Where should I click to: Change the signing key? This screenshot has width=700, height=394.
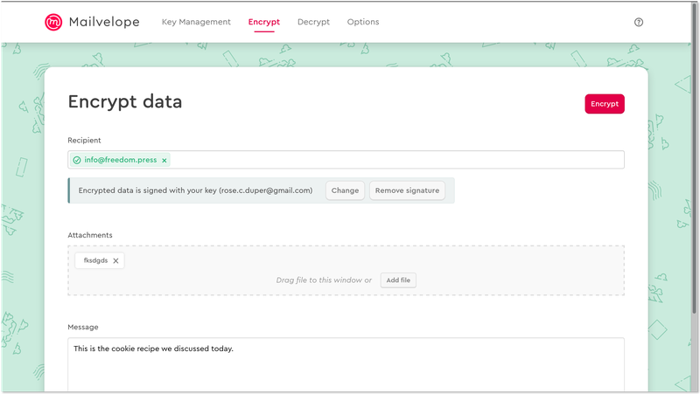(345, 190)
